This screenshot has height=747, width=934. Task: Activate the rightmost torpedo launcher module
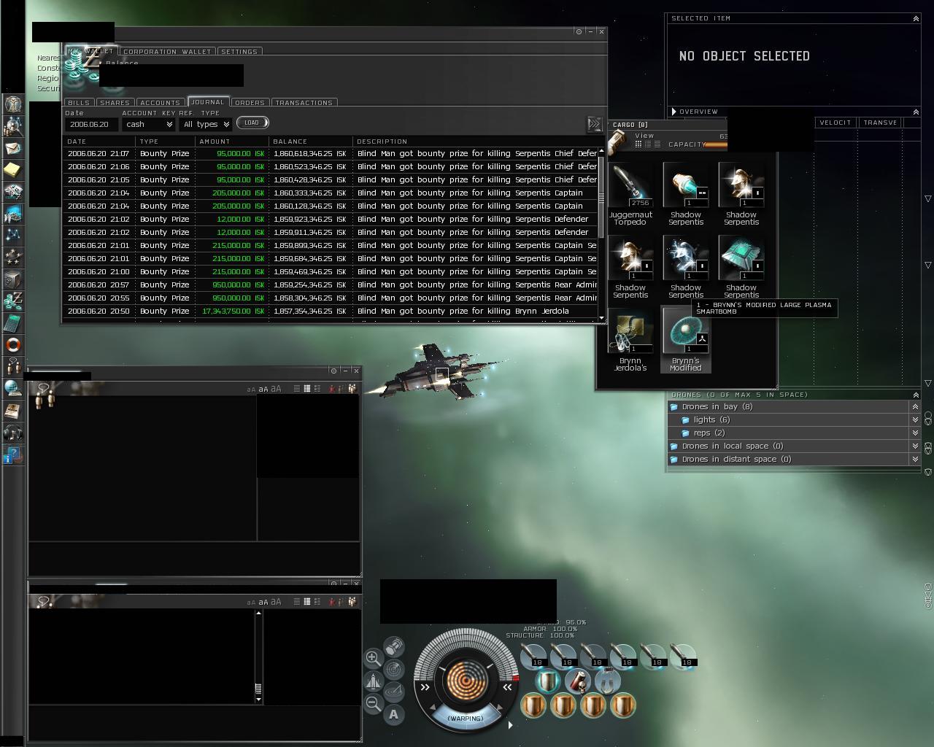[x=683, y=657]
